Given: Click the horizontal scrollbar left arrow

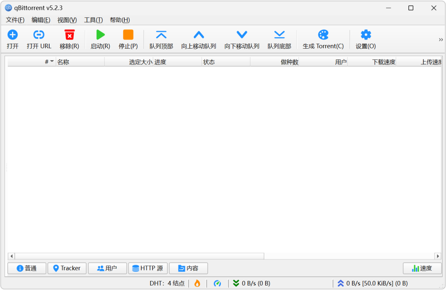Looking at the screenshot, I should (x=12, y=256).
